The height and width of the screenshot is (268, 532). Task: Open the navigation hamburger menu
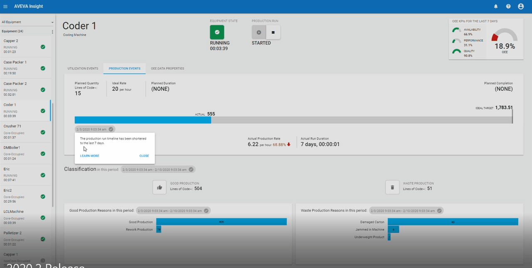6,6
